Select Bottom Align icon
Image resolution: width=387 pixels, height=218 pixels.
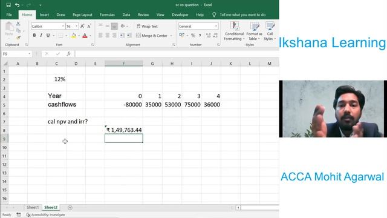pyautogui.click(x=114, y=26)
